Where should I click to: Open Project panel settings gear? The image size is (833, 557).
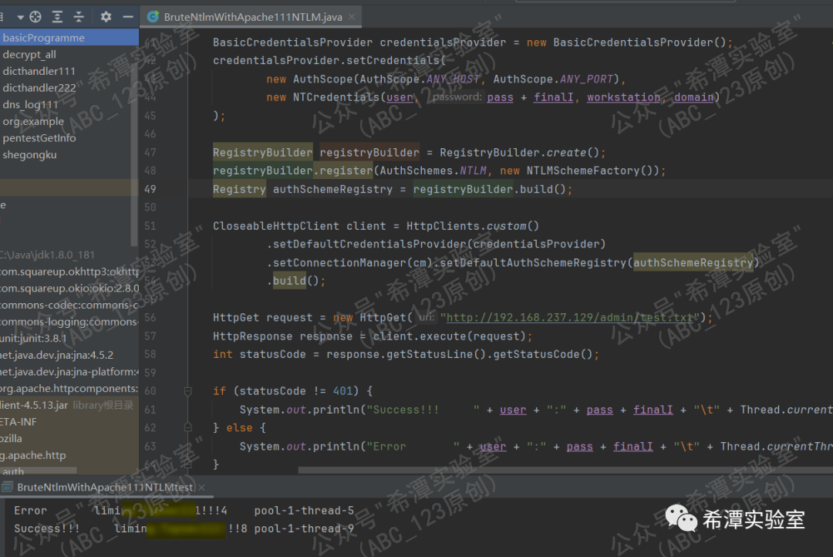coord(106,17)
